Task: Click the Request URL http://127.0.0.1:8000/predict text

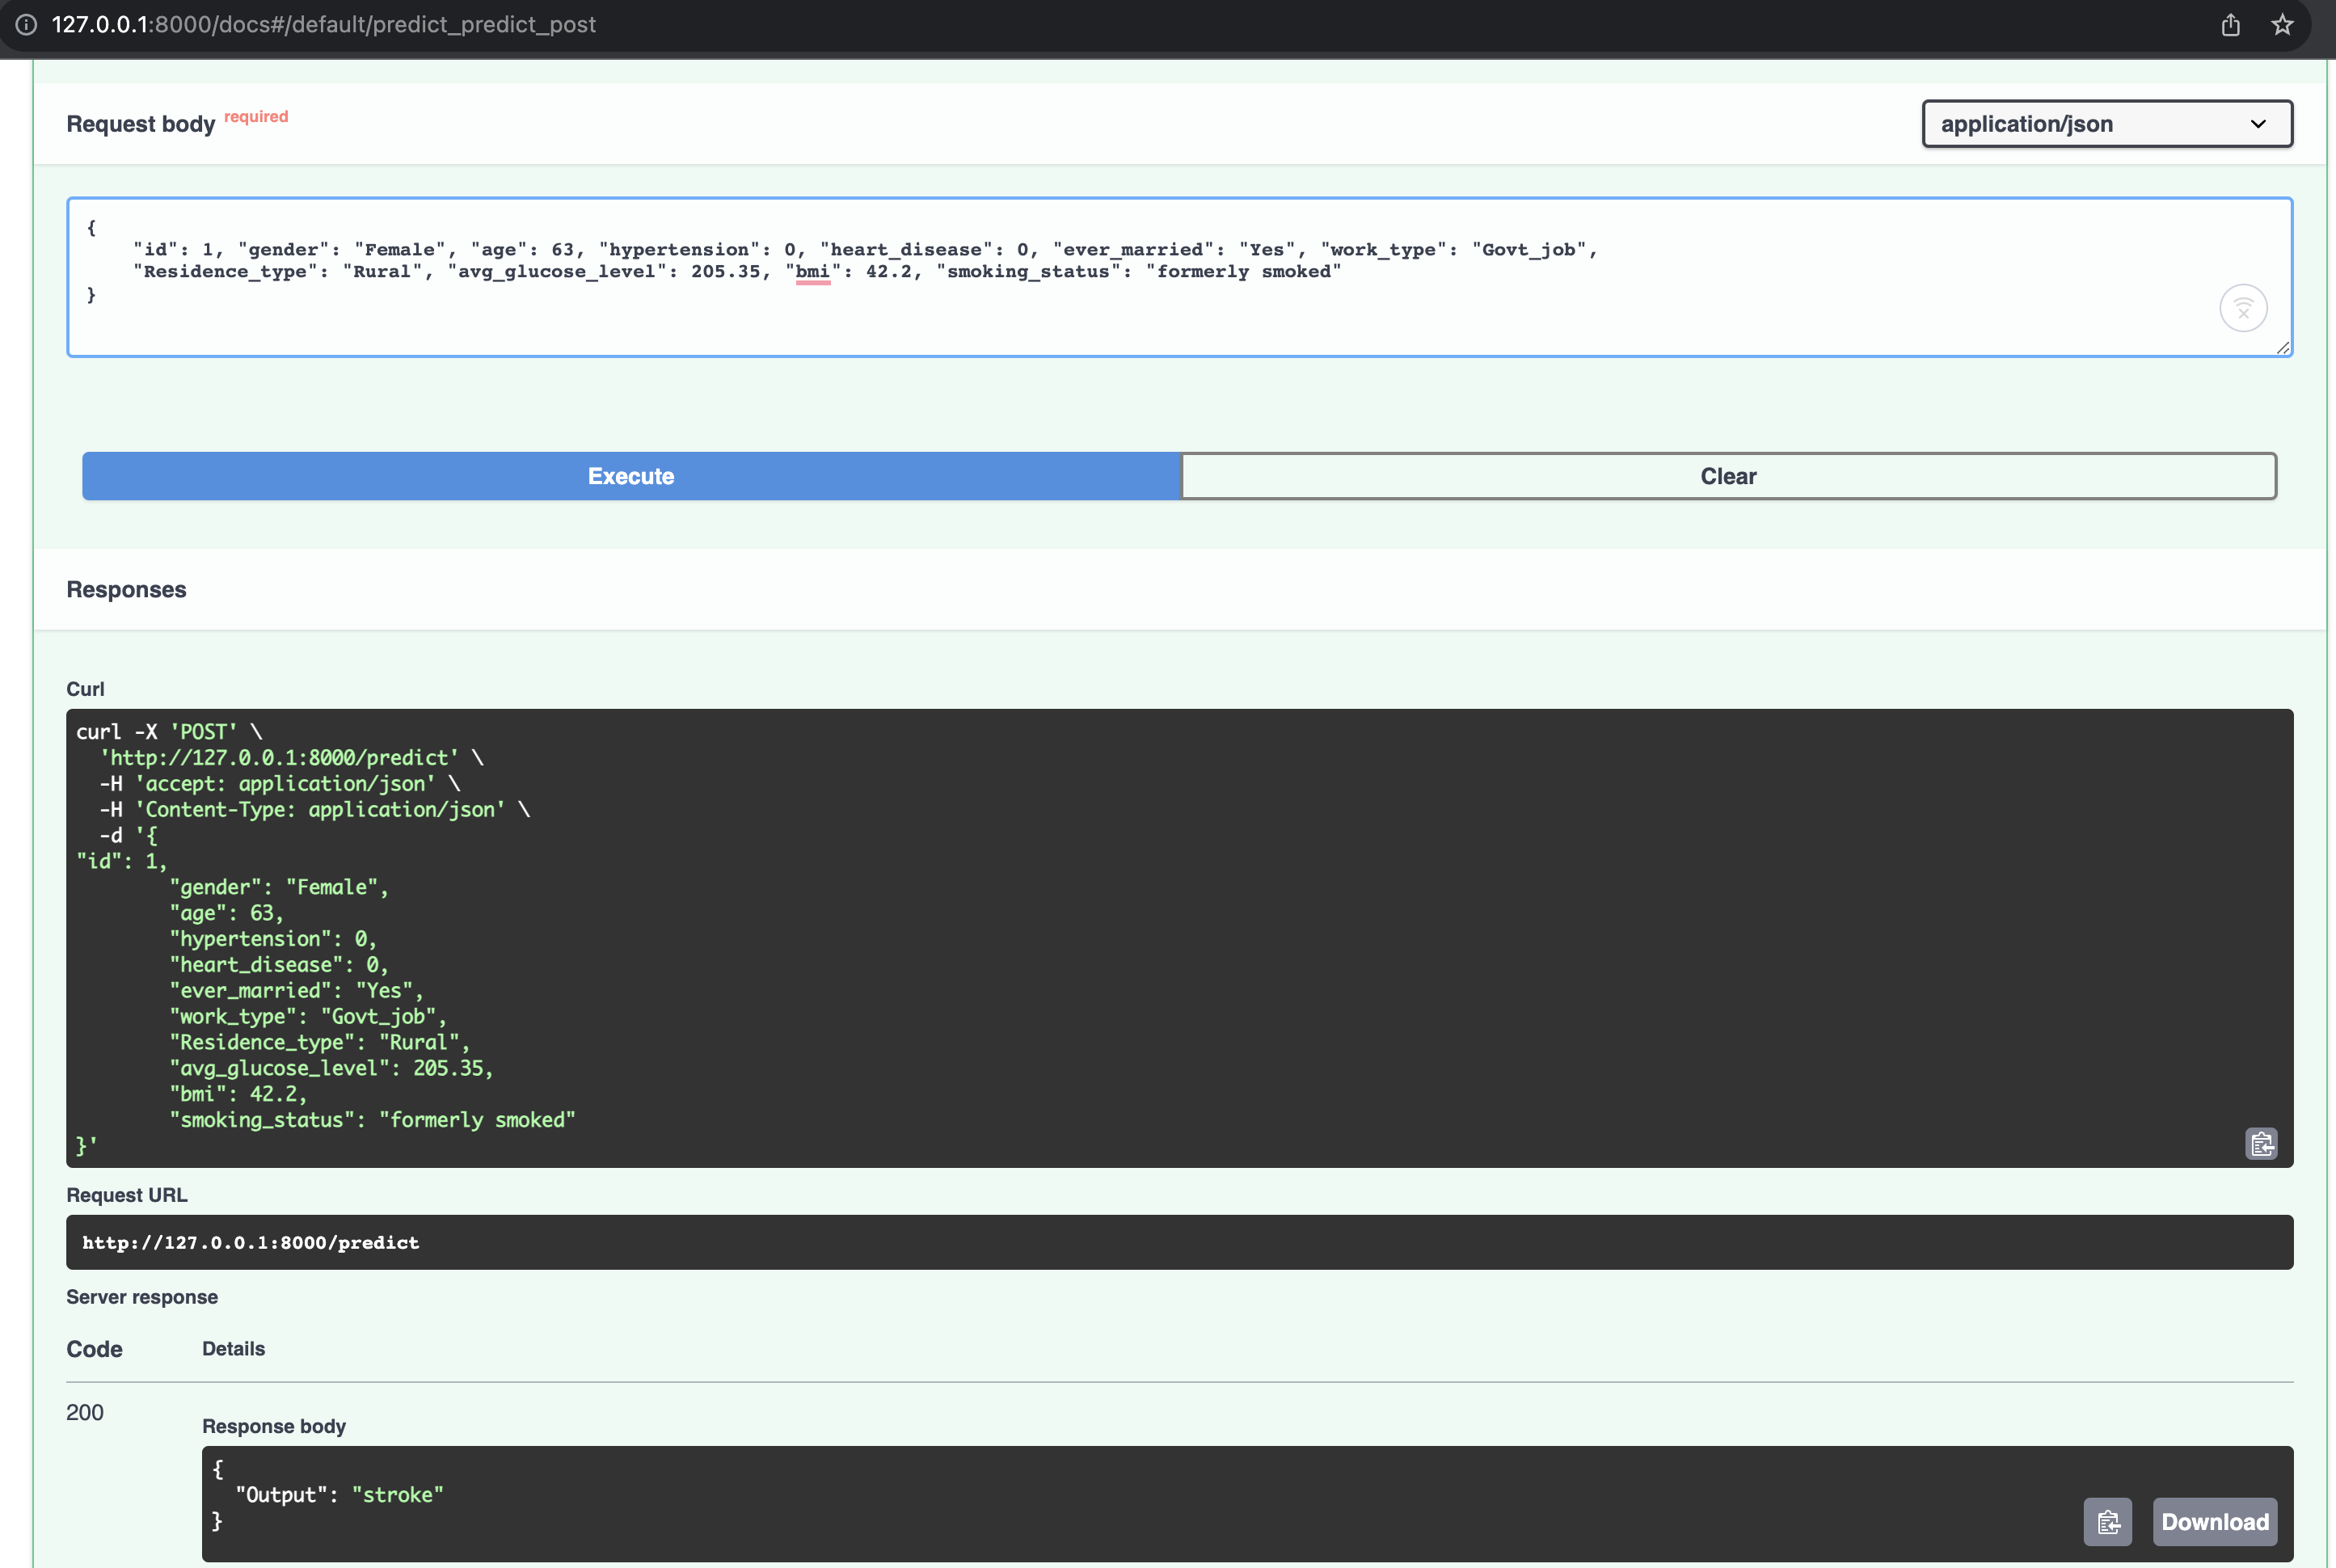Action: point(250,1242)
